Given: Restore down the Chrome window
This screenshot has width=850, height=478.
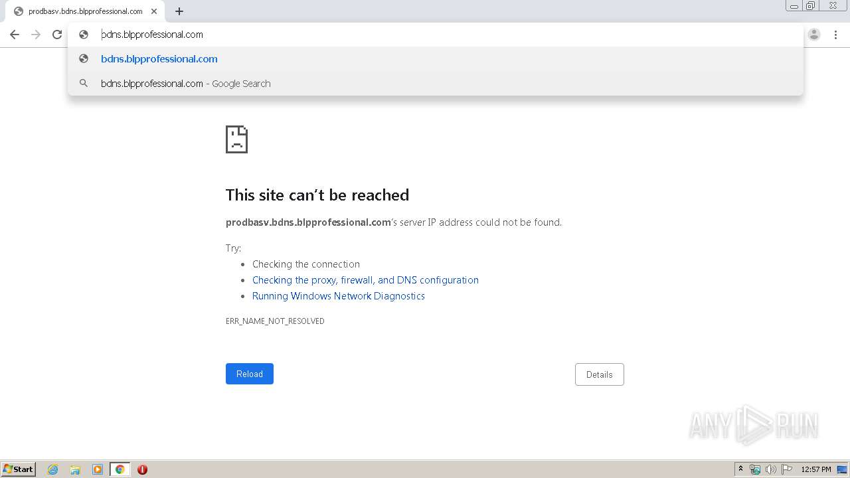Looking at the screenshot, I should 811,6.
